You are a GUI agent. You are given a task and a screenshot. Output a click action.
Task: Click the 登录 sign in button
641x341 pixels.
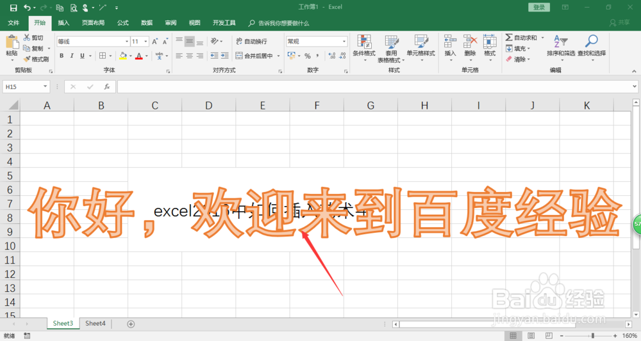(x=539, y=7)
